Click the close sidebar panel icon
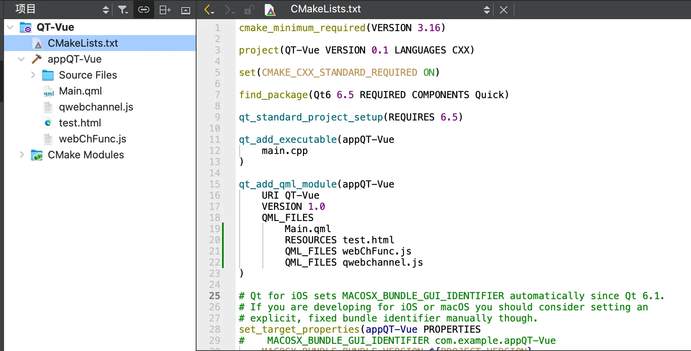The height and width of the screenshot is (351, 691). (x=186, y=10)
